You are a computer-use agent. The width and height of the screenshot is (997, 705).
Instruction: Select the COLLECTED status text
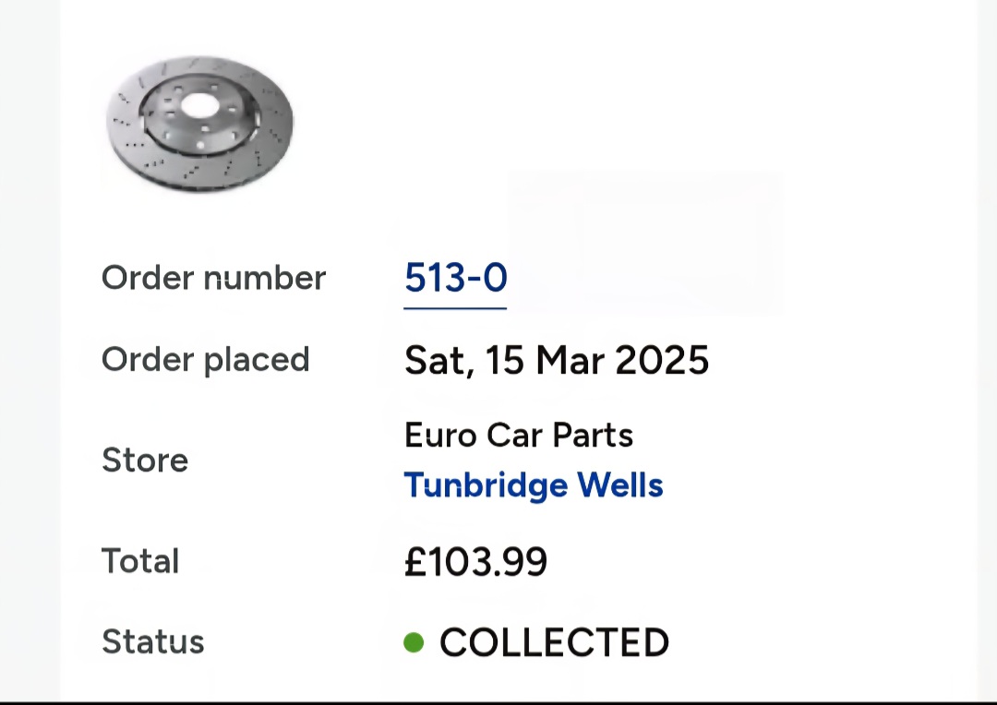[554, 642]
